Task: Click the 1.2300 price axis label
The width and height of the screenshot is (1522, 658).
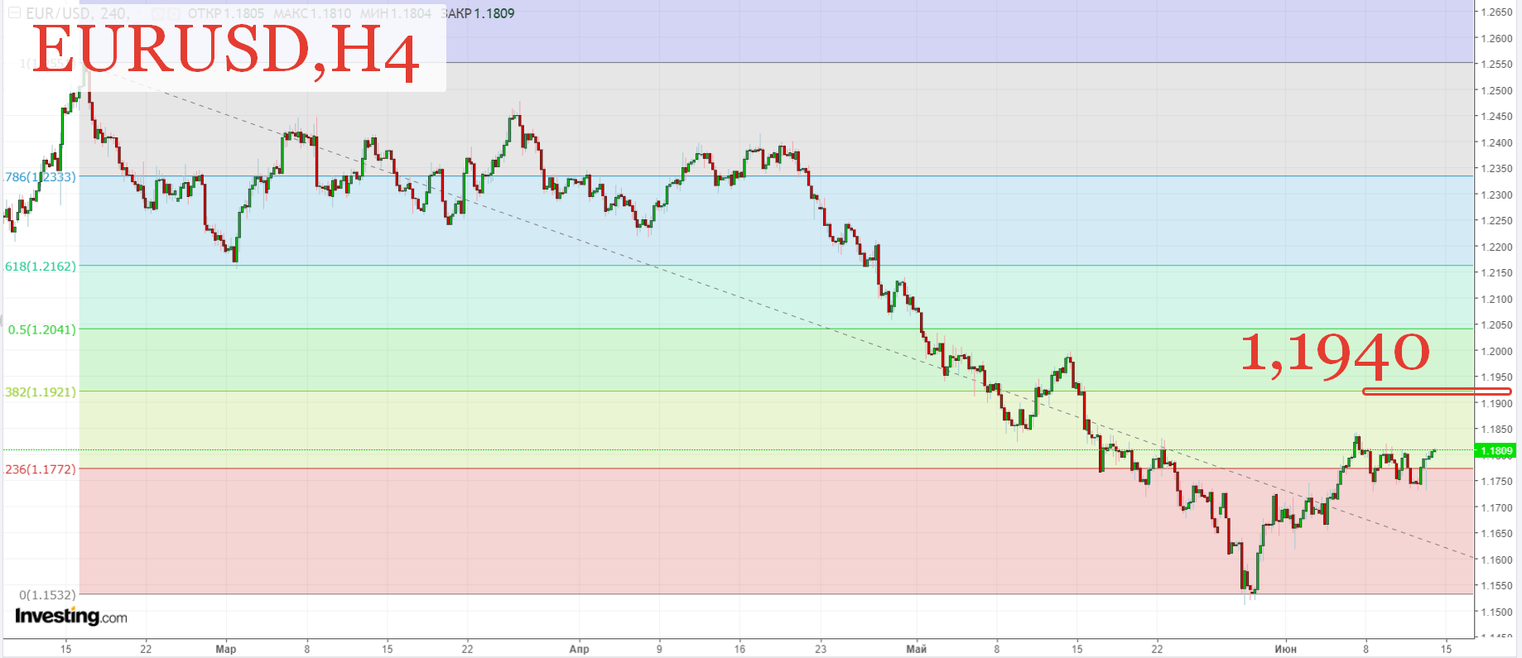Action: (1496, 195)
